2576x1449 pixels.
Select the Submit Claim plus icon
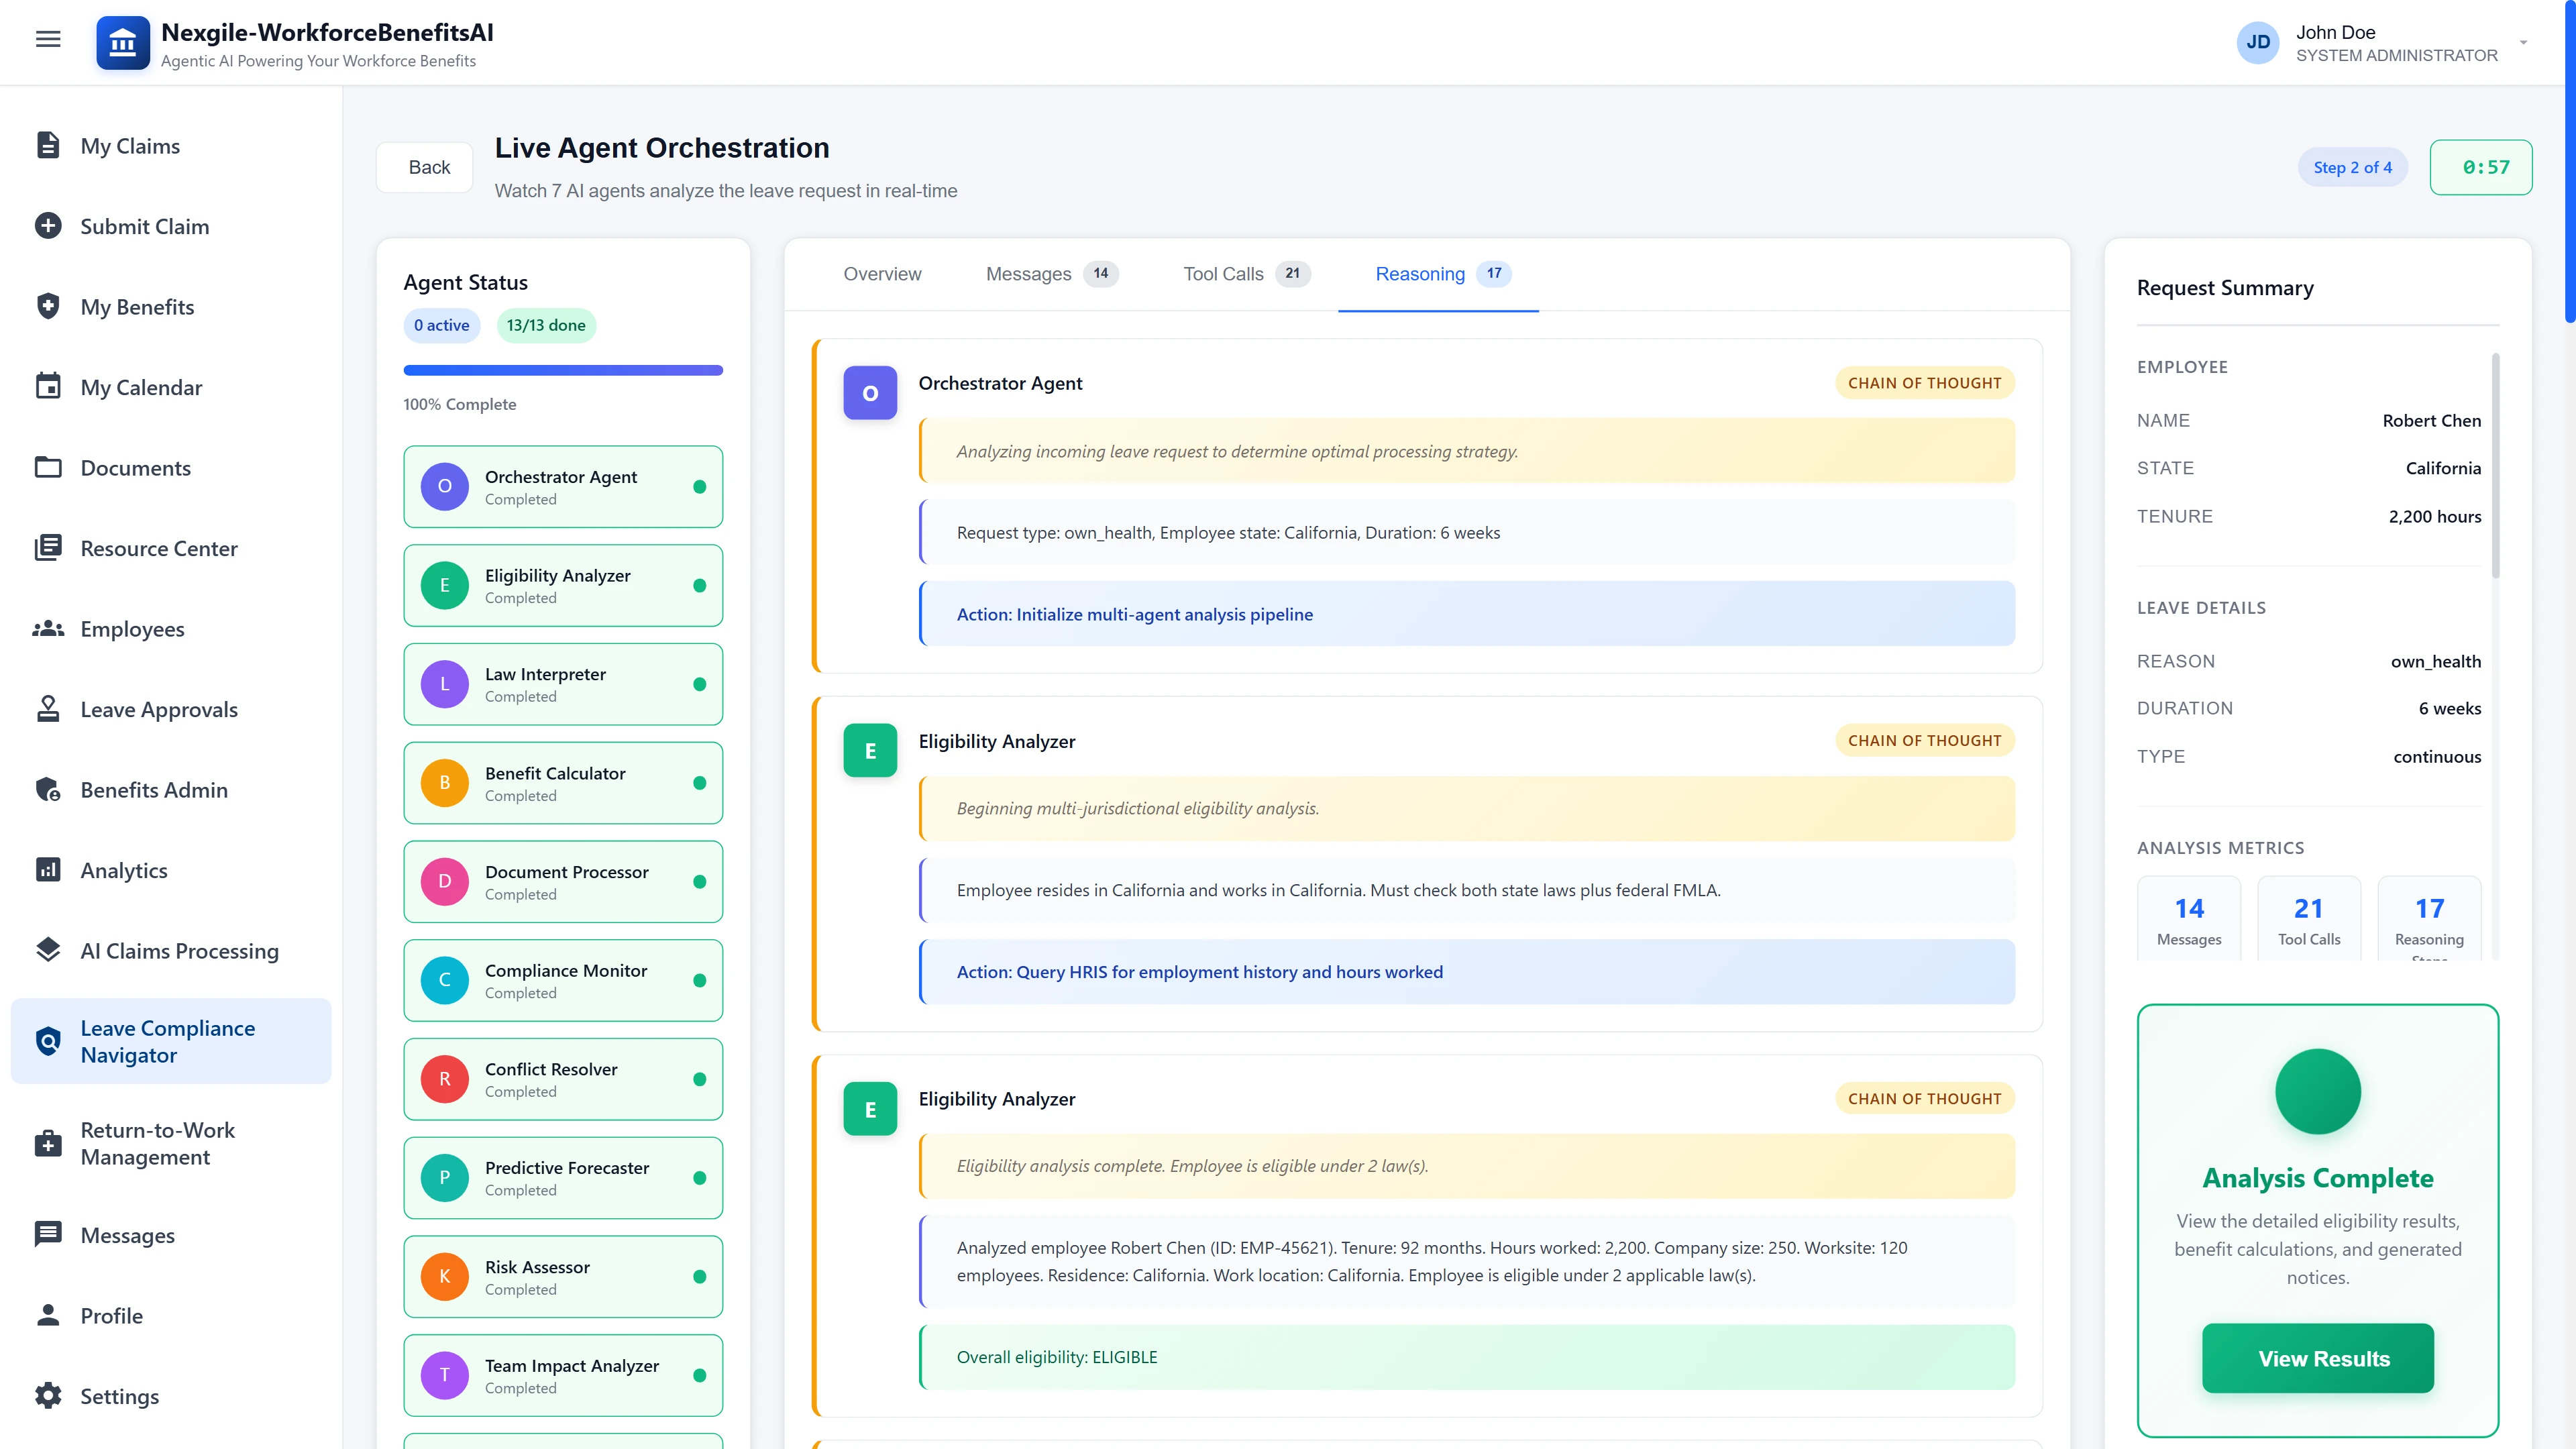pos(49,225)
